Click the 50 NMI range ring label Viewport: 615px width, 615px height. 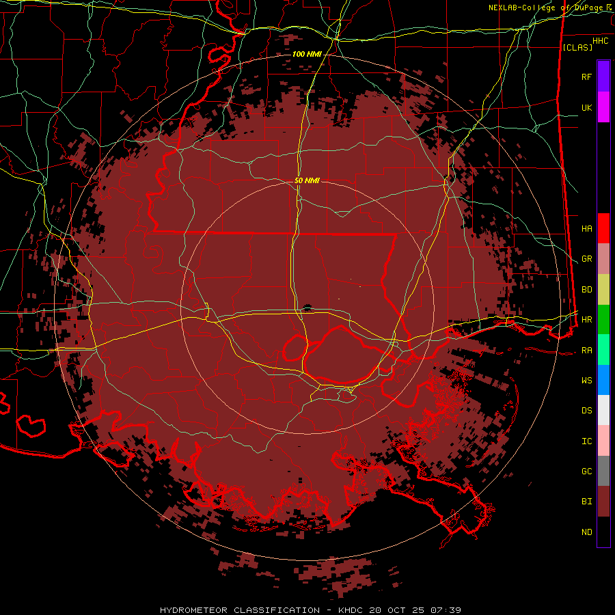[307, 180]
